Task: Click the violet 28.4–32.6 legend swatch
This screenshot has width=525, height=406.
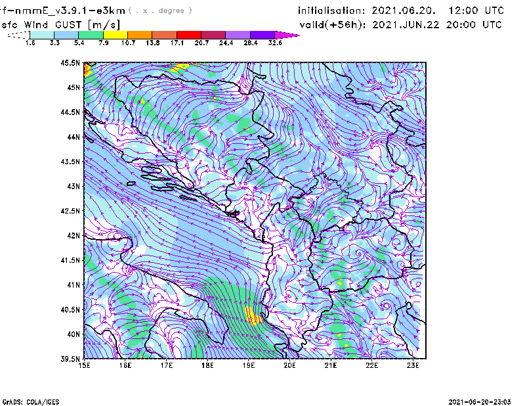Action: click(x=262, y=35)
